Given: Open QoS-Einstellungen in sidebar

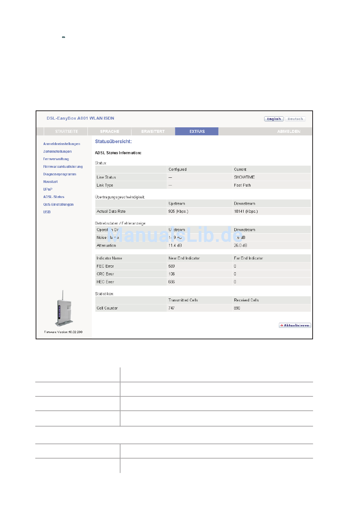Looking at the screenshot, I should pos(58,204).
